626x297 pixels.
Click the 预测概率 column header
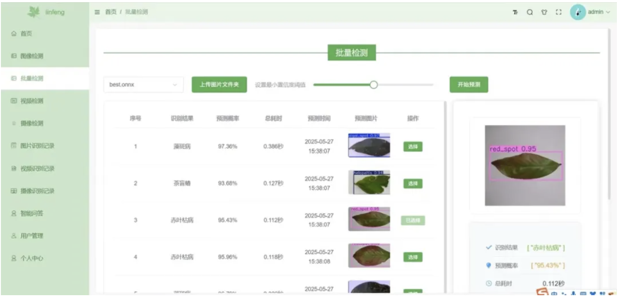tap(227, 119)
